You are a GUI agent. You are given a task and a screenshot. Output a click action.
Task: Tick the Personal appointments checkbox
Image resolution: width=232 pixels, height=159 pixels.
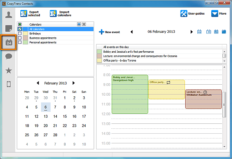(20, 42)
